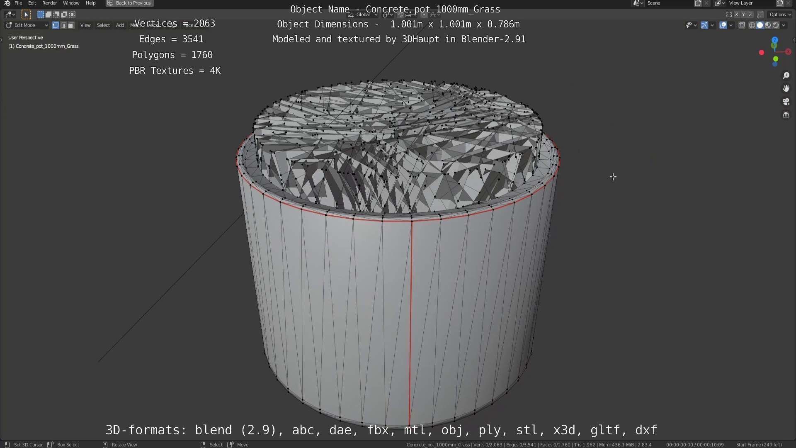Click the Scene name field
This screenshot has width=796, height=448.
(x=670, y=3)
